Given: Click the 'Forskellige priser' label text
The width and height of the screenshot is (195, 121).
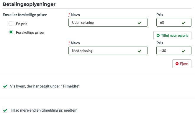Looking at the screenshot, I should click(x=30, y=32).
